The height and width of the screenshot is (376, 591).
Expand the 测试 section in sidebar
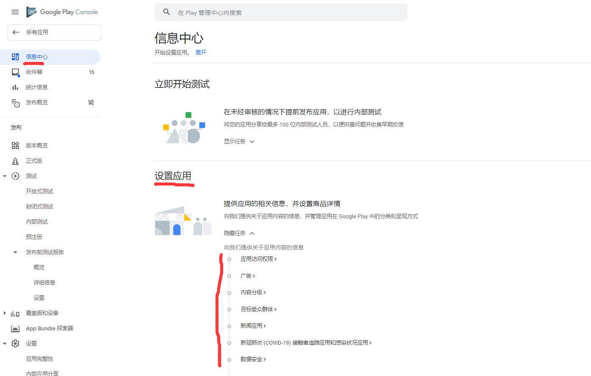coord(5,176)
